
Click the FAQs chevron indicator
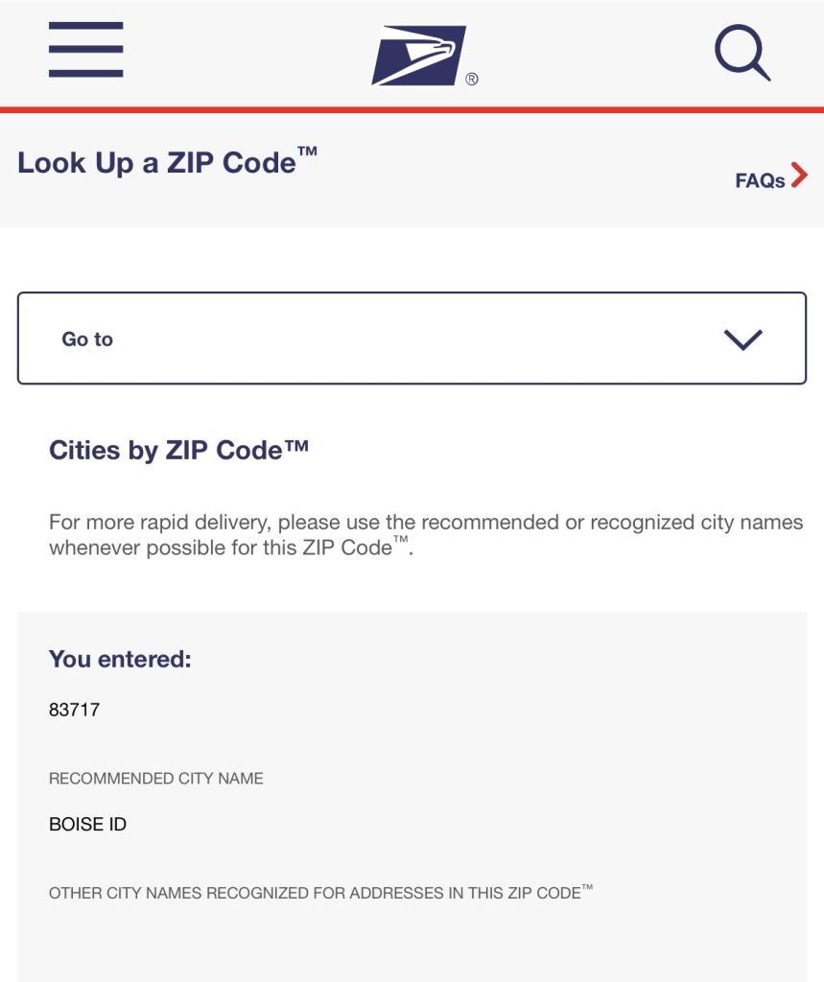(800, 175)
